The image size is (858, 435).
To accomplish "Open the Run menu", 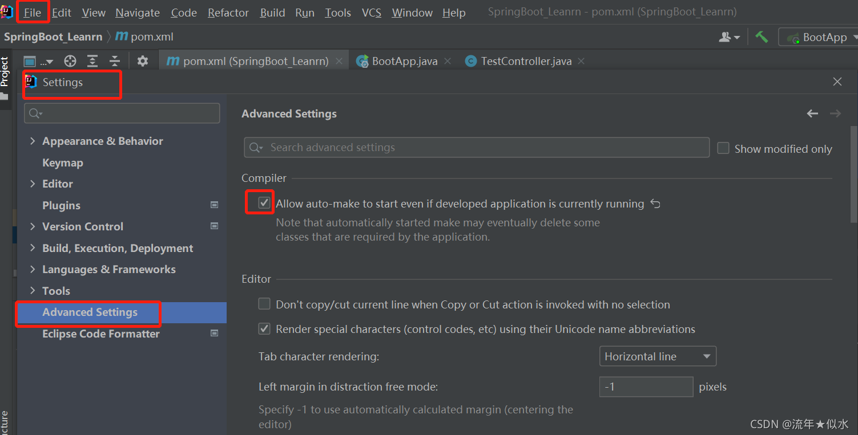I will pos(305,13).
